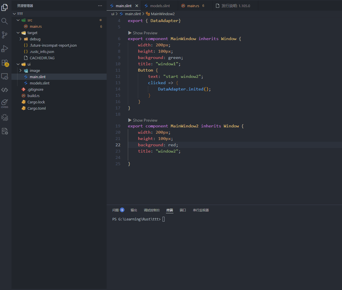The height and width of the screenshot is (290, 342).
Task: Open the 串行监视器 panel
Action: [x=201, y=210]
